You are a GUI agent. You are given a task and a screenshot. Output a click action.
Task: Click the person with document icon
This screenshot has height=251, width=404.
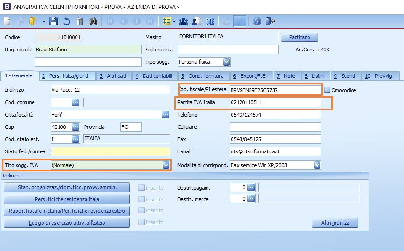197,21
